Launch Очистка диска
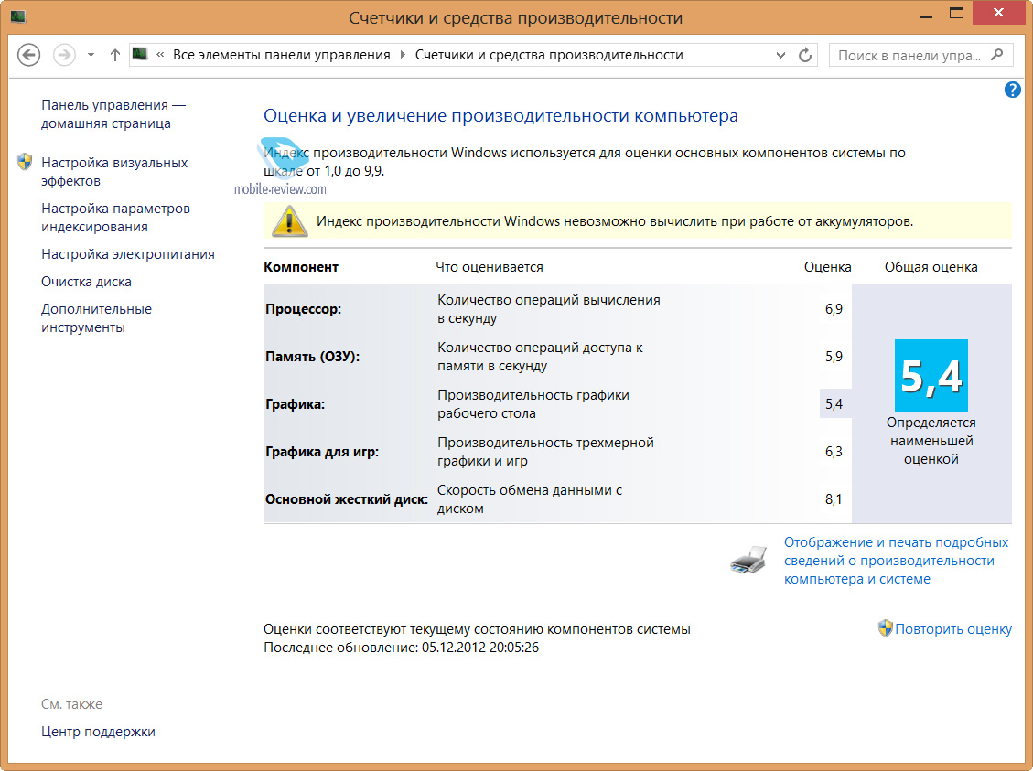 86,282
